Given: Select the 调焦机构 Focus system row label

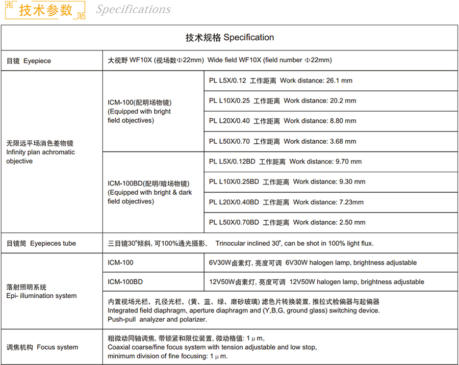Looking at the screenshot, I should 42,347.
